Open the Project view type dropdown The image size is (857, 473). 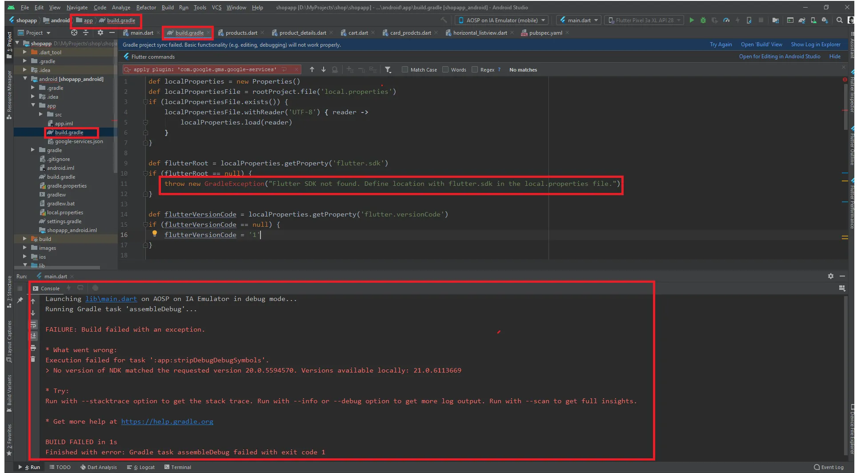[34, 32]
